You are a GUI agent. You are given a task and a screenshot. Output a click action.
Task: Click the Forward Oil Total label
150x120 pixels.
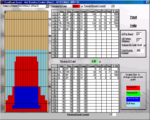[x=59, y=6]
